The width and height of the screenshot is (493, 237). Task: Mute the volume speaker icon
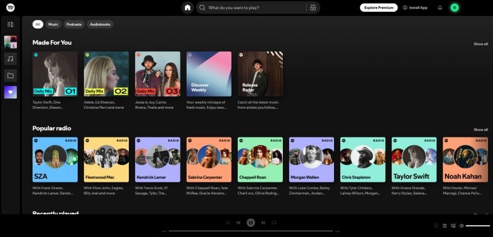coord(461,226)
